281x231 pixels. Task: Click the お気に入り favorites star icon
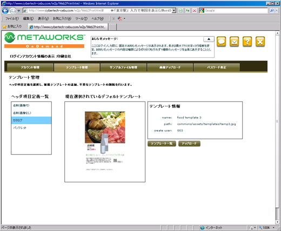point(4,26)
